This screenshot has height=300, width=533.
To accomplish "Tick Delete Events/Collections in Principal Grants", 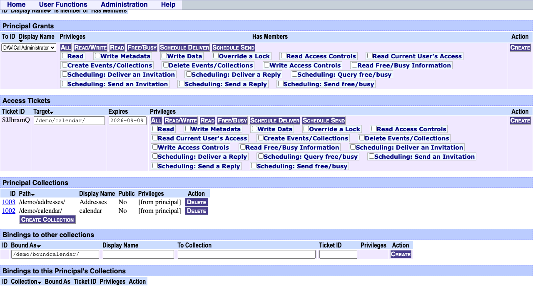I will tap(166, 65).
